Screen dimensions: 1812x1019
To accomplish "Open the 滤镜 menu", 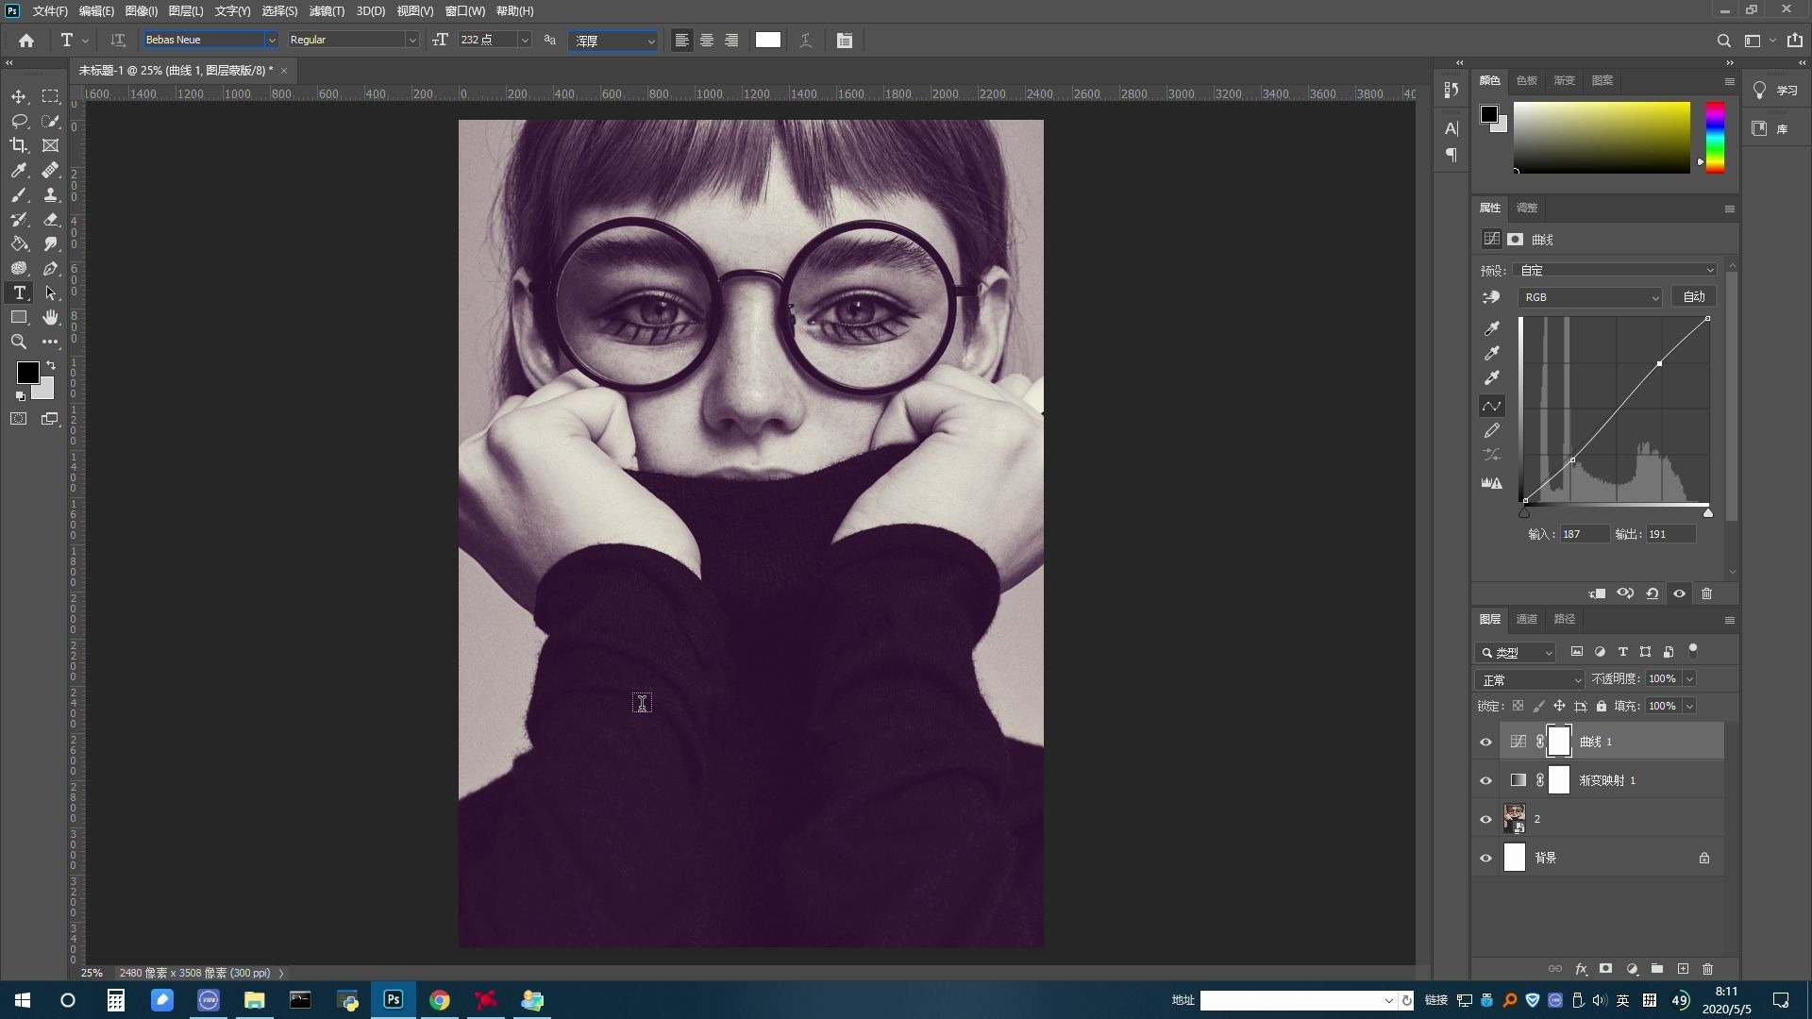I will [x=326, y=10].
